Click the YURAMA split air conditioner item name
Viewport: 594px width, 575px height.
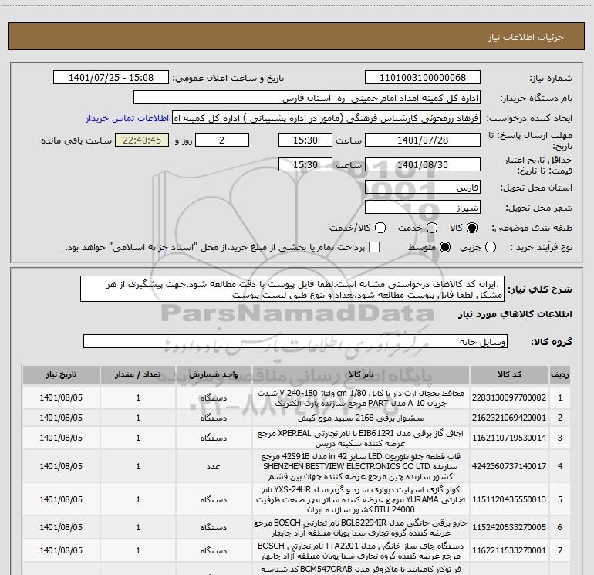click(361, 499)
